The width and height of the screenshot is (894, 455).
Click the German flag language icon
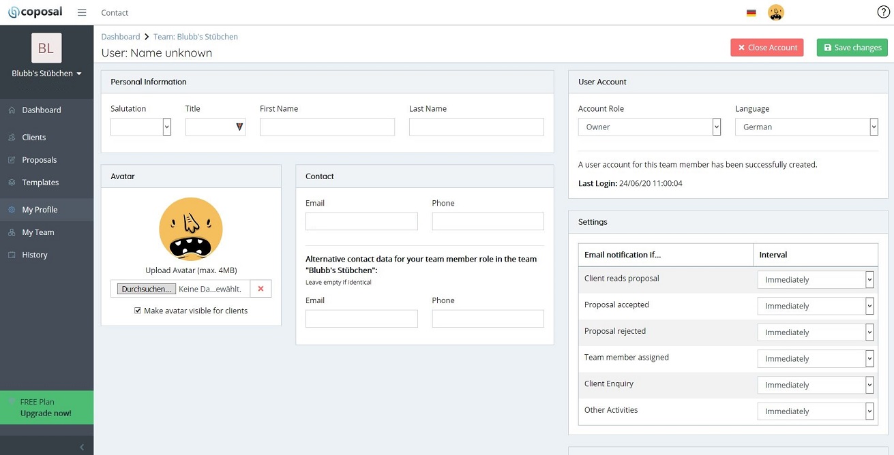click(751, 13)
